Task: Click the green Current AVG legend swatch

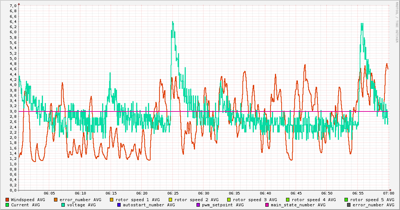Action: point(7,205)
